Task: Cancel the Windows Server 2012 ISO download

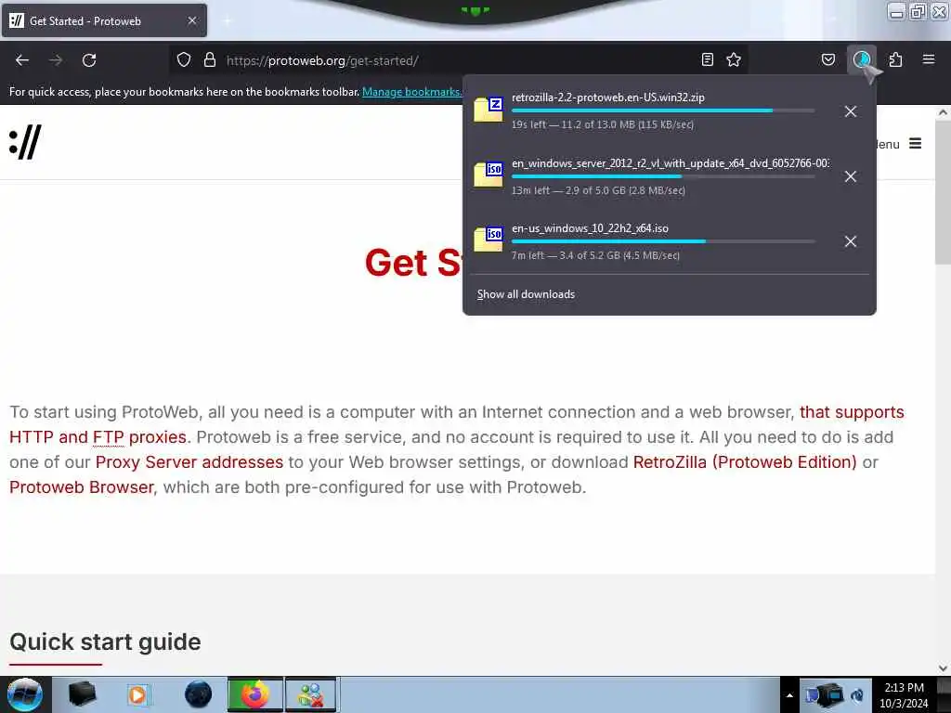Action: [x=851, y=176]
